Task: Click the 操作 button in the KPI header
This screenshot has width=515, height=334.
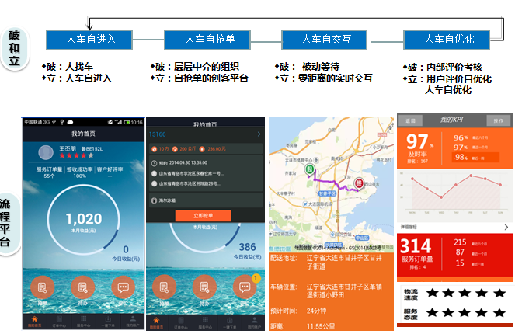Action: [x=497, y=120]
